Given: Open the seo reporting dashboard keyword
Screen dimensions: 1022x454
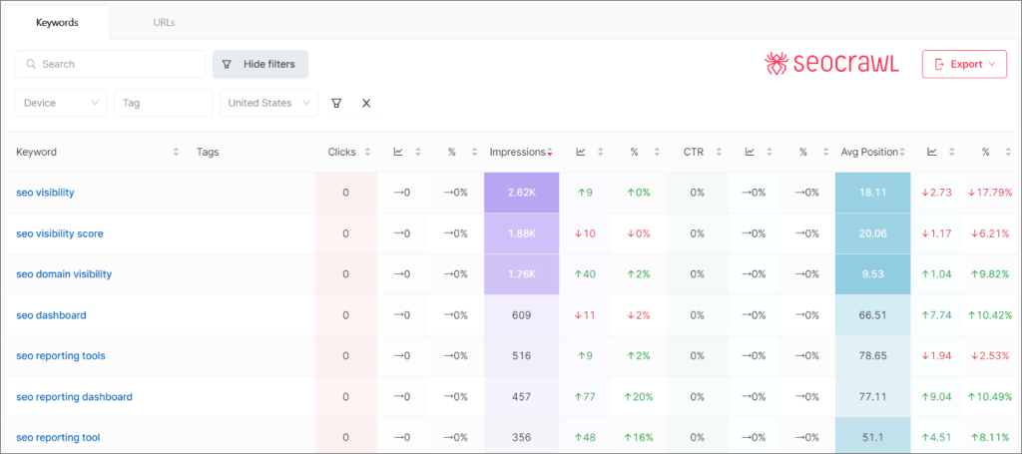Looking at the screenshot, I should tap(74, 397).
